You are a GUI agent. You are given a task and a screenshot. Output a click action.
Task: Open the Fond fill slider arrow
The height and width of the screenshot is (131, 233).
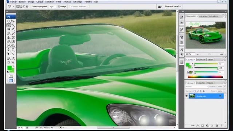225,91
